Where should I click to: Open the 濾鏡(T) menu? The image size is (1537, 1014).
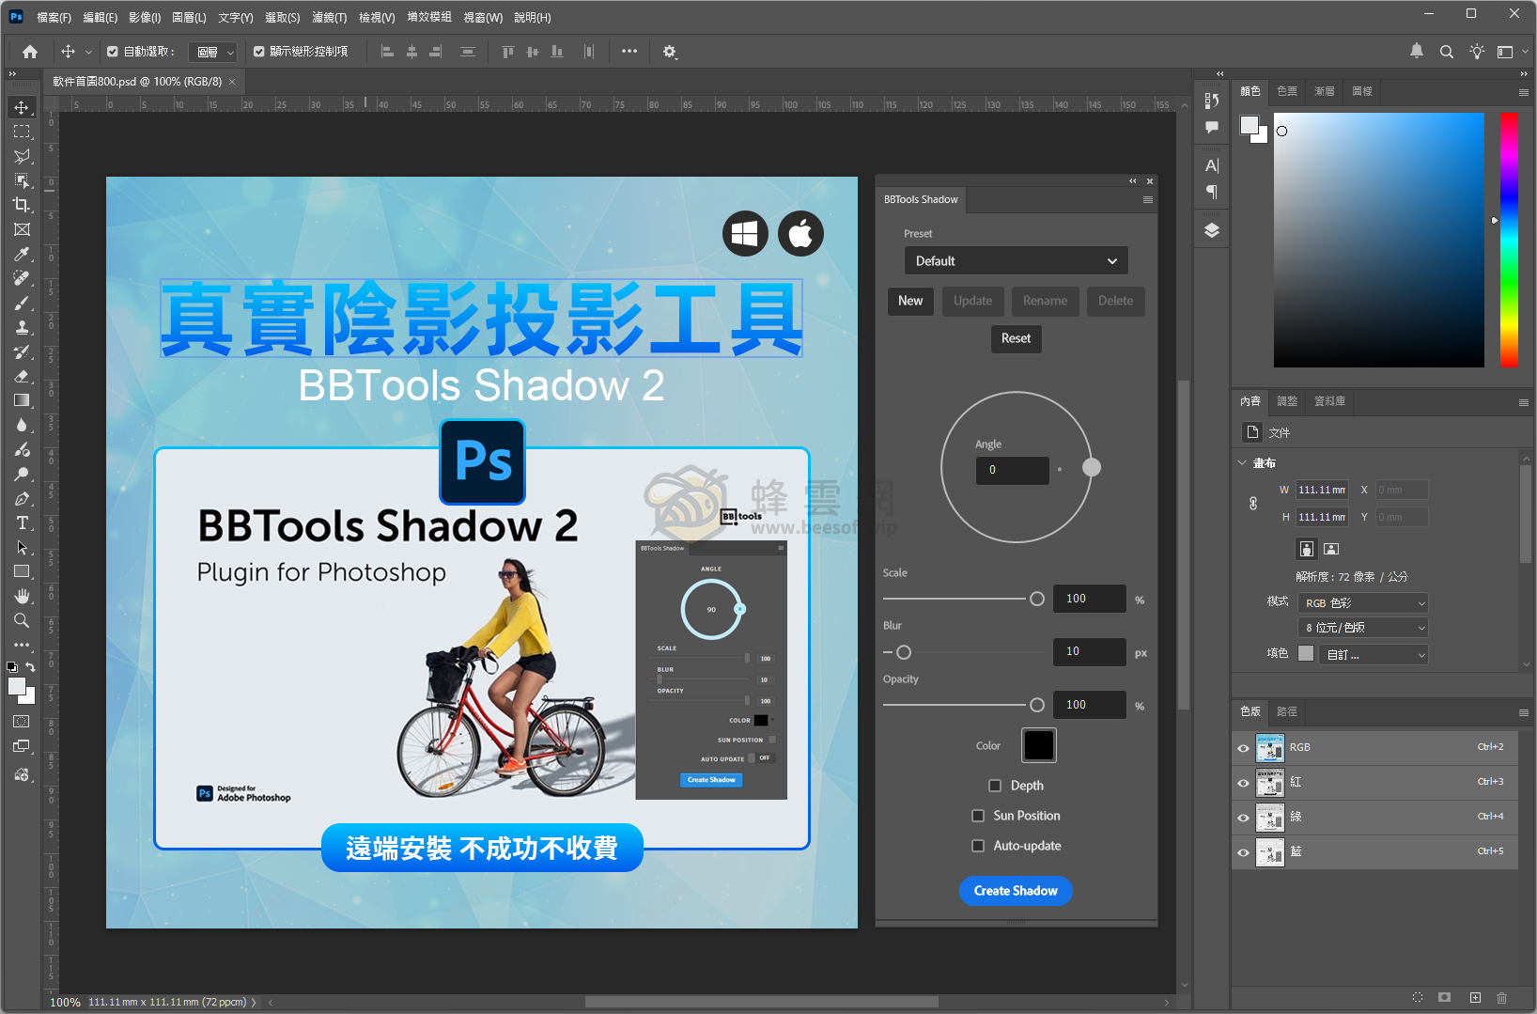click(x=329, y=17)
